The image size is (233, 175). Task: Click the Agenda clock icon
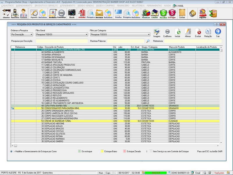tap(34, 13)
